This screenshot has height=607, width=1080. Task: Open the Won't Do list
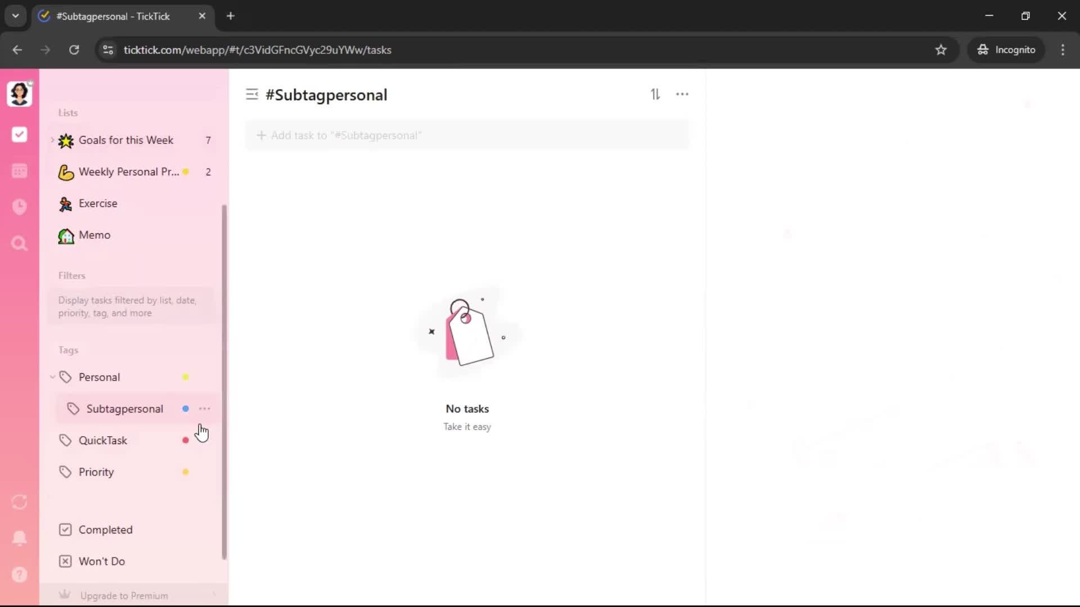pos(101,561)
